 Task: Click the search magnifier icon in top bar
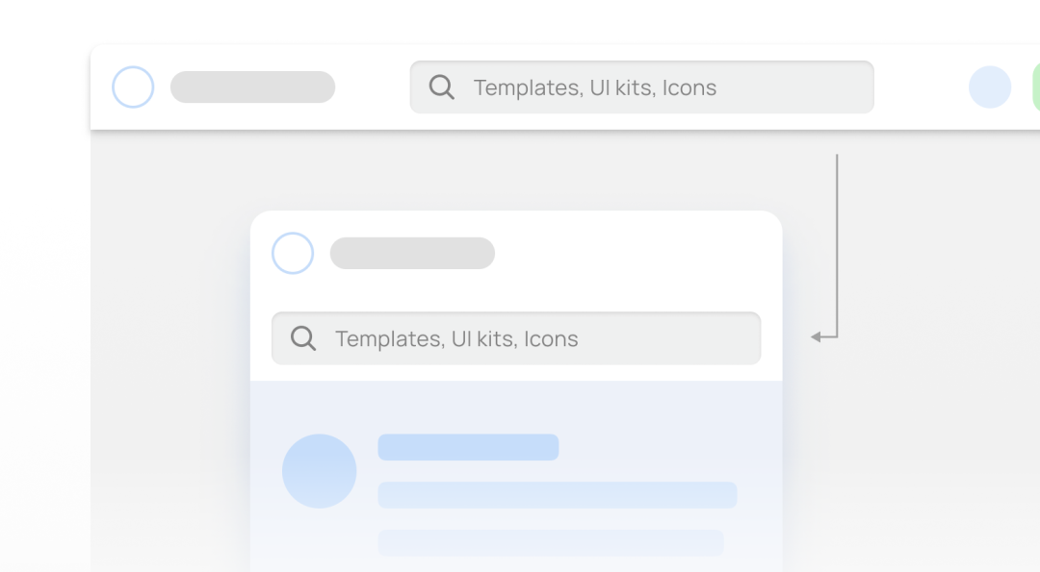point(442,87)
